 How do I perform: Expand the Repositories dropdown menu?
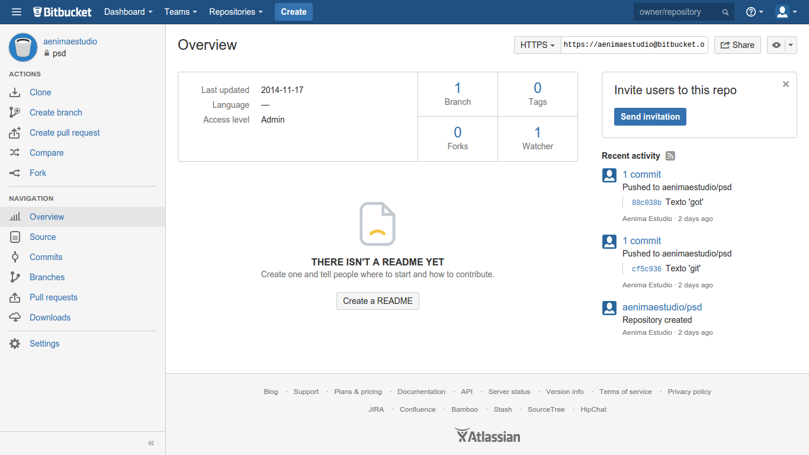click(x=236, y=12)
